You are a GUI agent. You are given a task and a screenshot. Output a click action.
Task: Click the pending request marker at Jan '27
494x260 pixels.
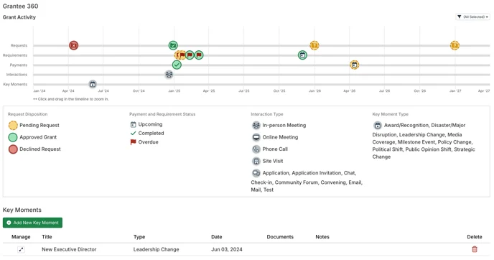point(455,45)
